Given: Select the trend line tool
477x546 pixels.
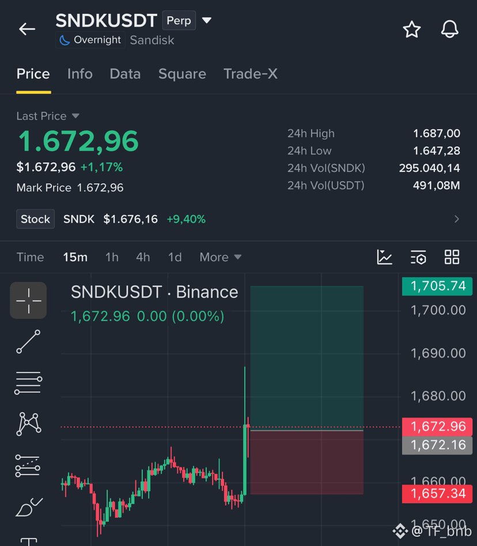Looking at the screenshot, I should [x=28, y=341].
